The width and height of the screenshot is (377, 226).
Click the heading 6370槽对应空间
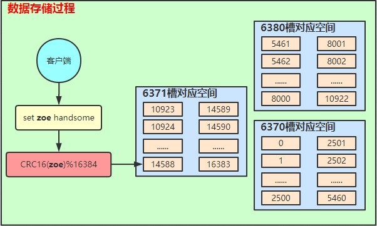[x=297, y=127]
